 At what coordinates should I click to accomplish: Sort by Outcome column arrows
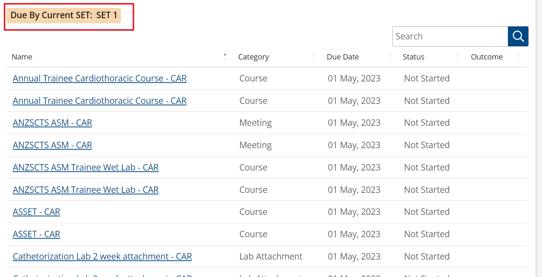point(519,57)
